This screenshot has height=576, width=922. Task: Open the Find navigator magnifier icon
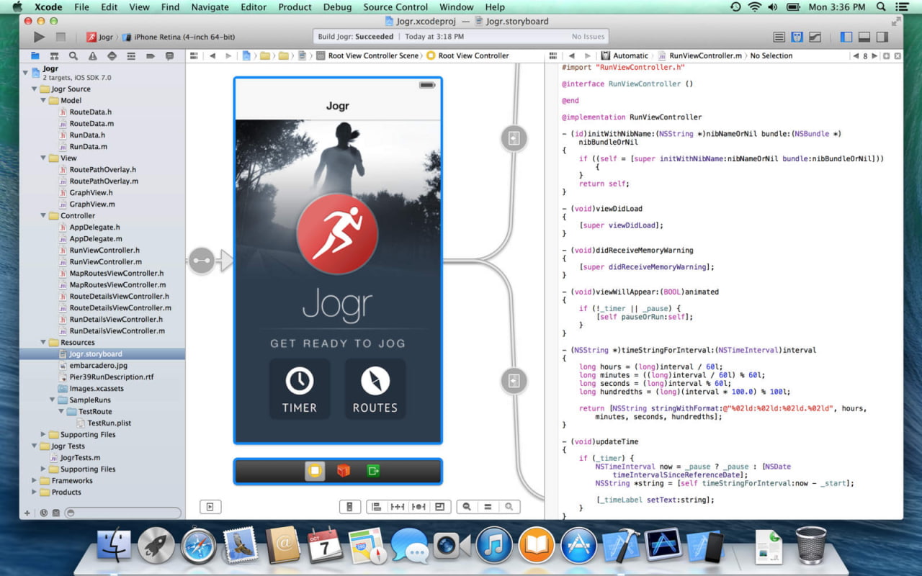click(x=73, y=55)
